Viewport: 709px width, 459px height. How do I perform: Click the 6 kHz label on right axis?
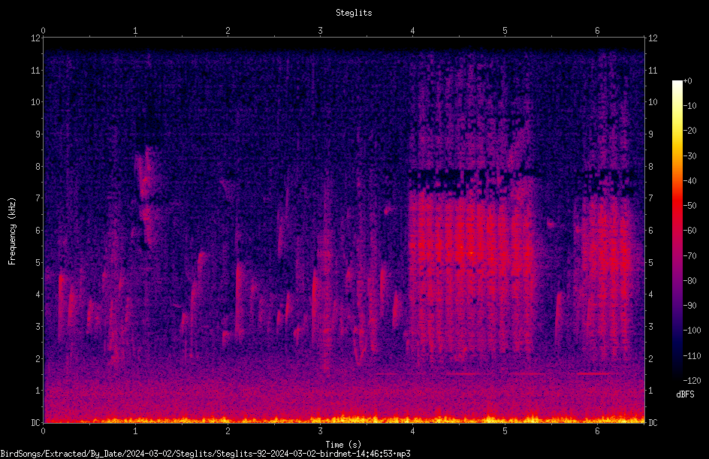[x=650, y=230]
